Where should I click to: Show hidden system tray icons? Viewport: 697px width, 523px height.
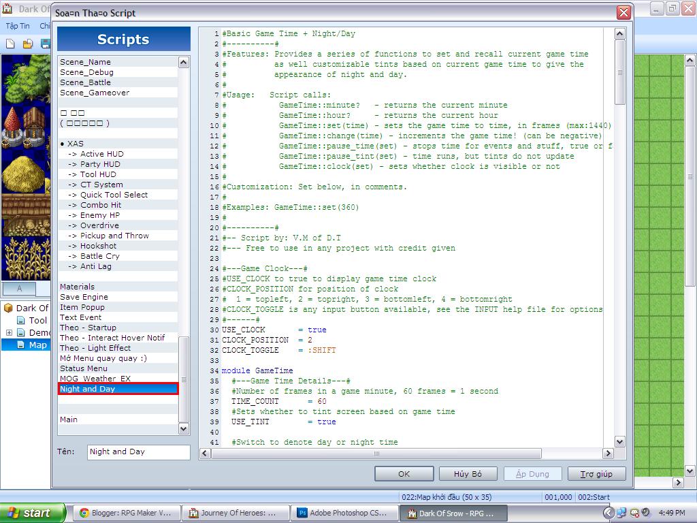[609, 513]
